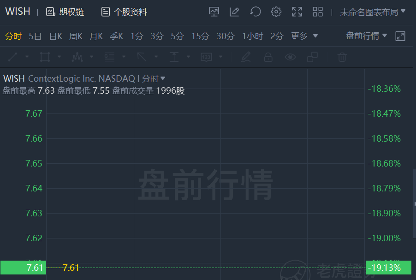Expand 123 label tool options arrow
The width and height of the screenshot is (416, 280).
tap(221, 57)
